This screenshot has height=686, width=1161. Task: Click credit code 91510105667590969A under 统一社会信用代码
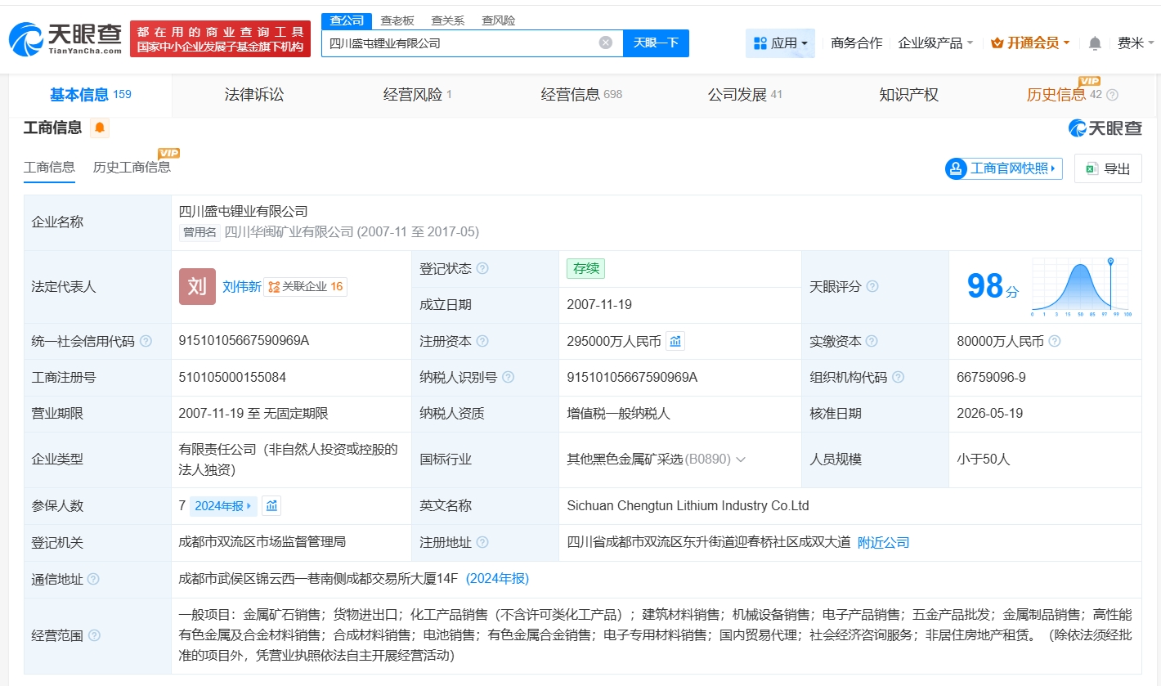click(x=244, y=341)
